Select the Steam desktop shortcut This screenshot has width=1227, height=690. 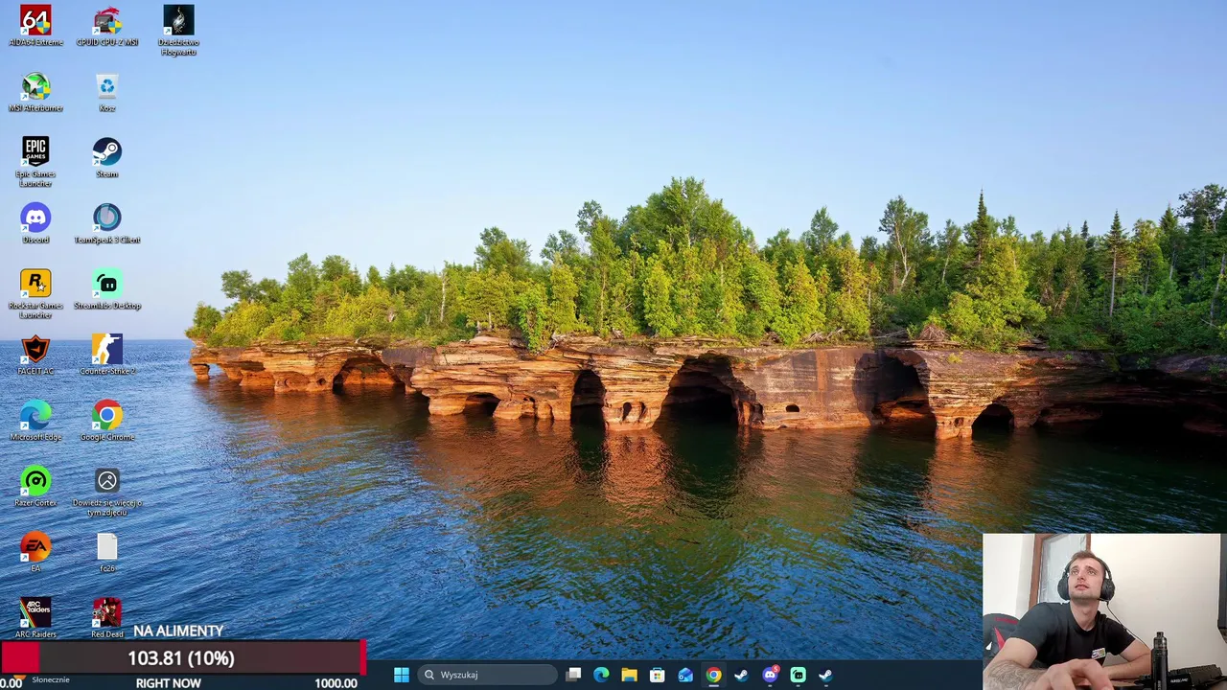click(x=107, y=157)
